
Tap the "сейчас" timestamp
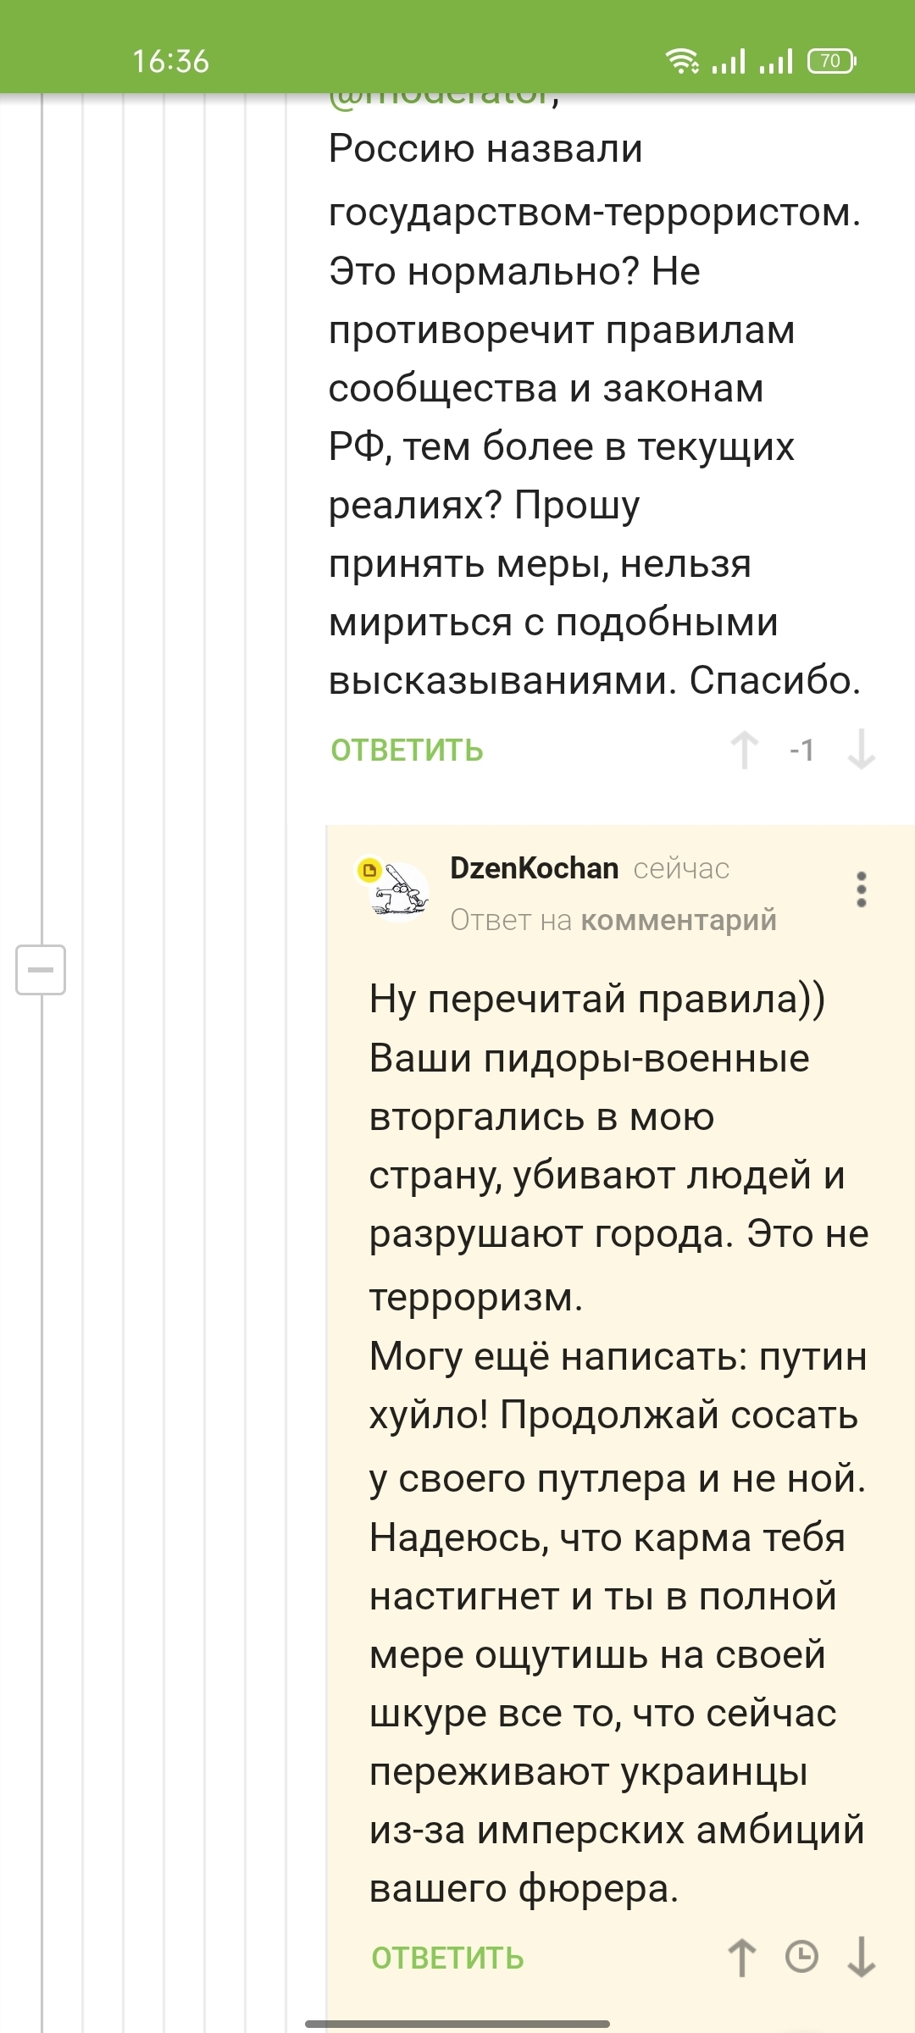point(681,868)
